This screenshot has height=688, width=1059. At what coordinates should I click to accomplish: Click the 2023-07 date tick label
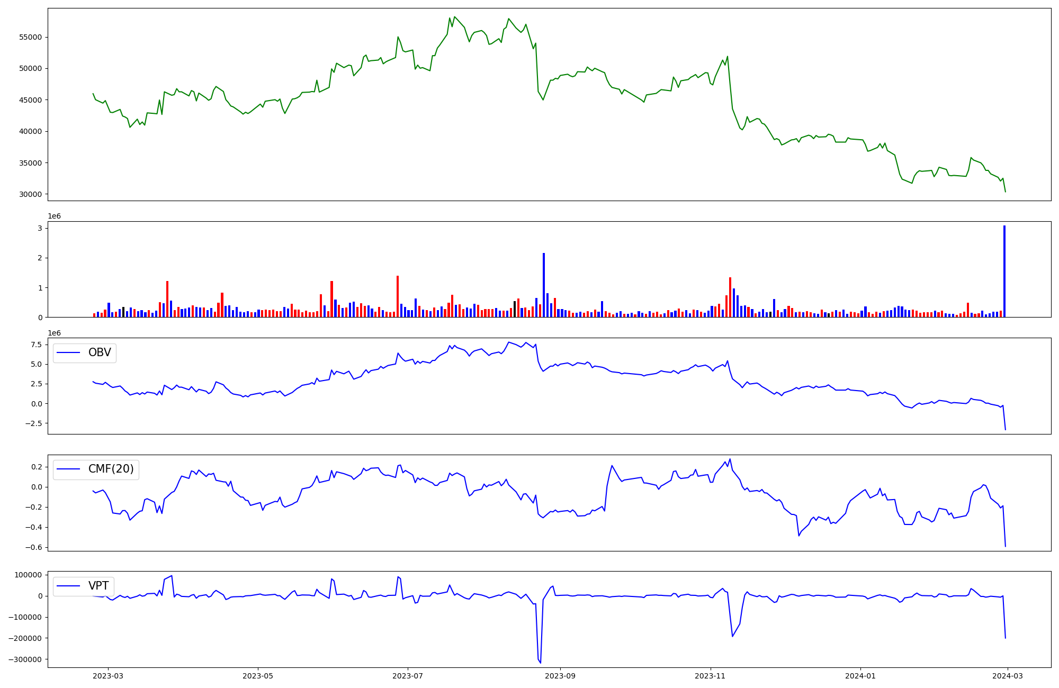[x=408, y=676]
